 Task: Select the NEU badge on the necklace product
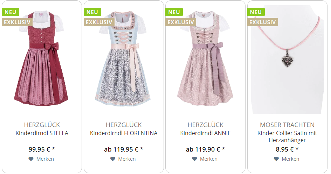(x=256, y=12)
